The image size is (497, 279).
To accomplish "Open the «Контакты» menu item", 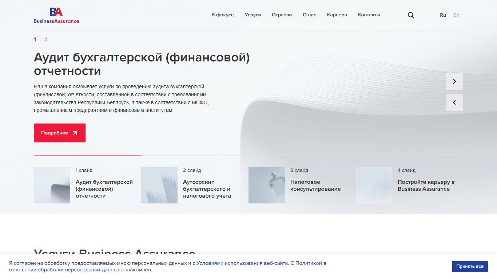I will coord(369,15).
